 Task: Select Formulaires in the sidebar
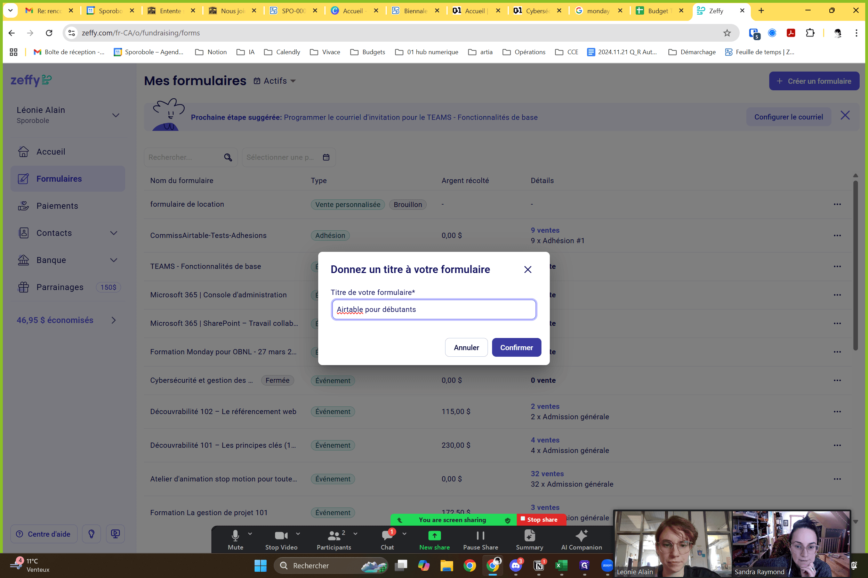(67, 179)
